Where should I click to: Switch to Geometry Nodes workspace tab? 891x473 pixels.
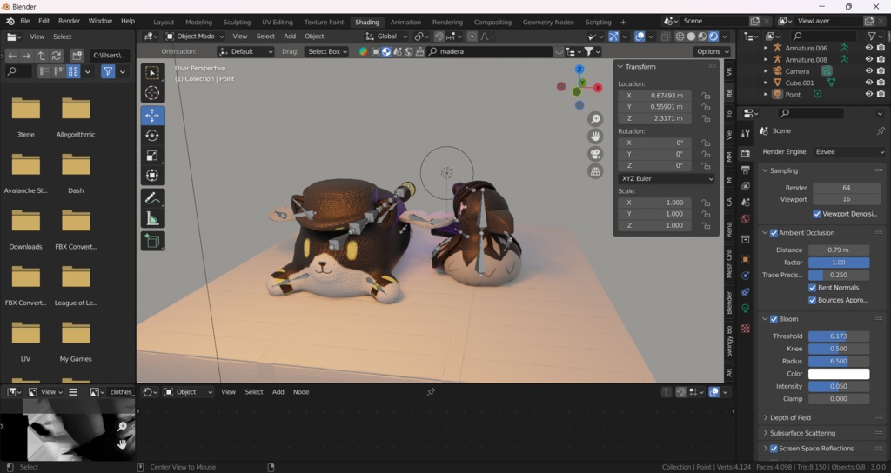pos(548,22)
